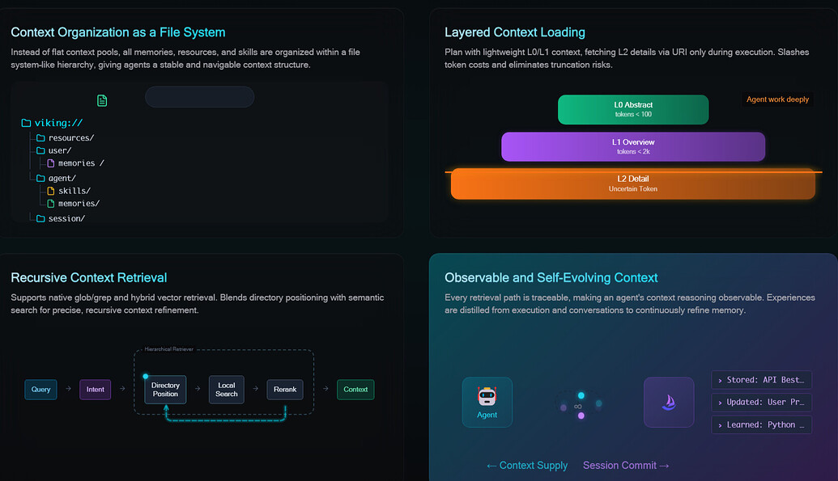Open the 'Learned: Python …' log entry
The width and height of the screenshot is (838, 481).
tap(762, 425)
